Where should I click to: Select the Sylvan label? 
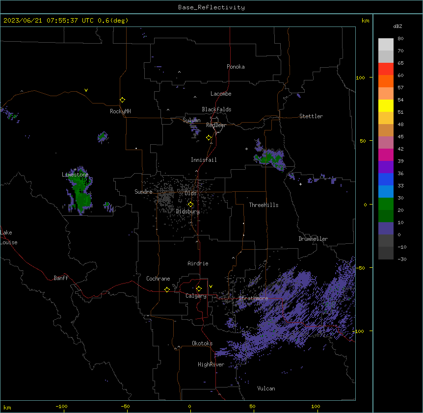pyautogui.click(x=191, y=120)
